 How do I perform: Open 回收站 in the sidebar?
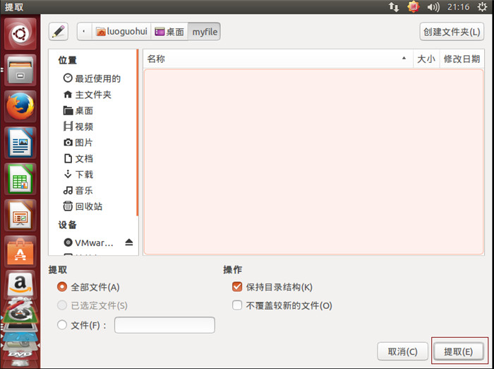(83, 206)
